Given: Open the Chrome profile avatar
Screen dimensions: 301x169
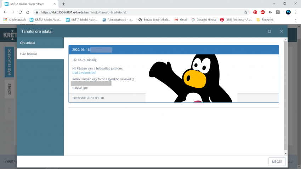Looking at the screenshot, I should 288,12.
